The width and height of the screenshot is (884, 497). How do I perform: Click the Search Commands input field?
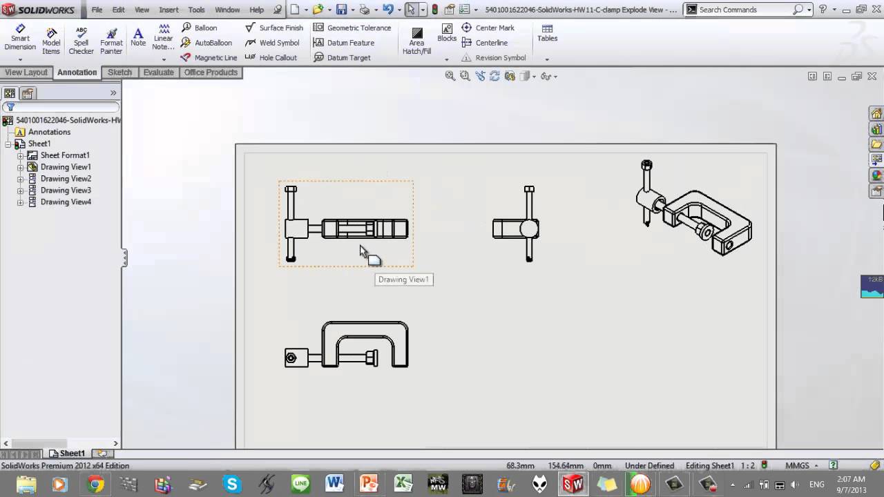[744, 10]
